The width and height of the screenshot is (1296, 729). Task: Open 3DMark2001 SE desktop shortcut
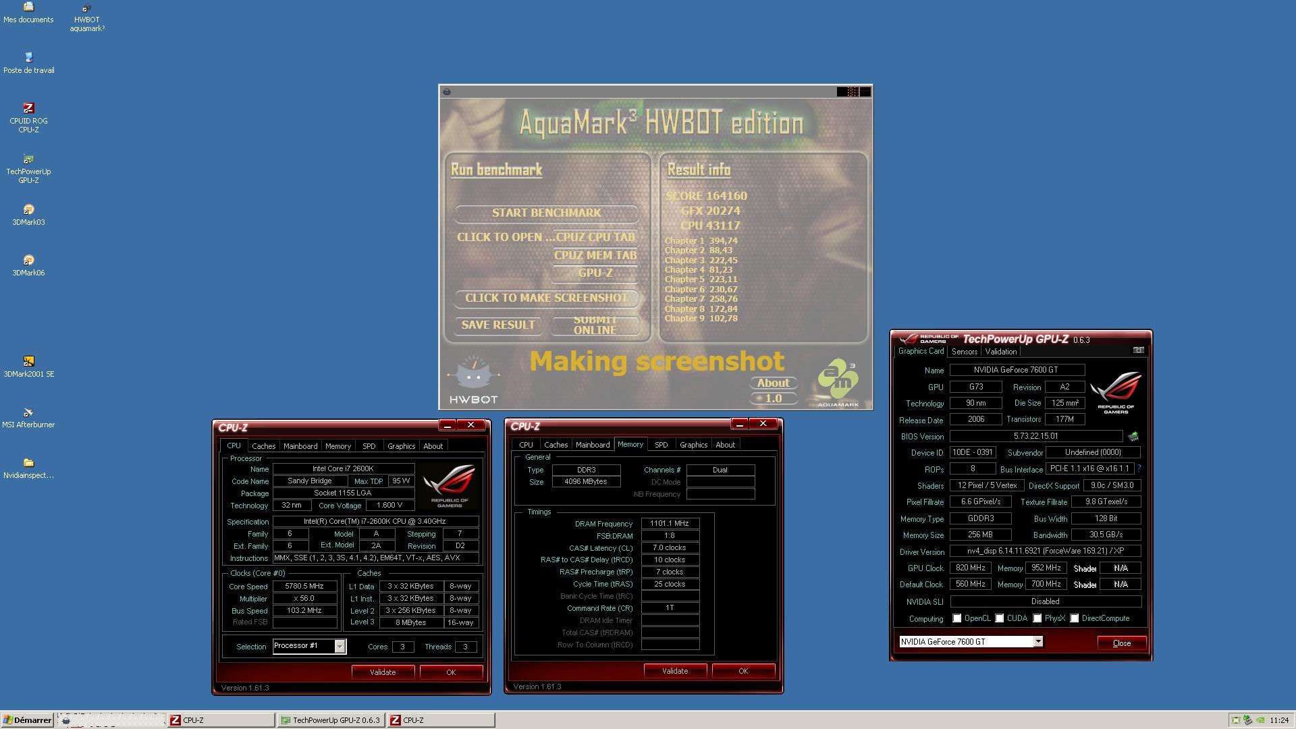click(28, 367)
